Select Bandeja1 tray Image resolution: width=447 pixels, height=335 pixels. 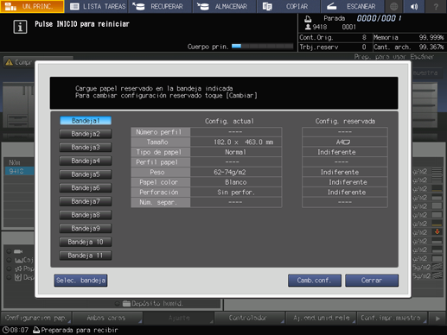[x=86, y=121]
